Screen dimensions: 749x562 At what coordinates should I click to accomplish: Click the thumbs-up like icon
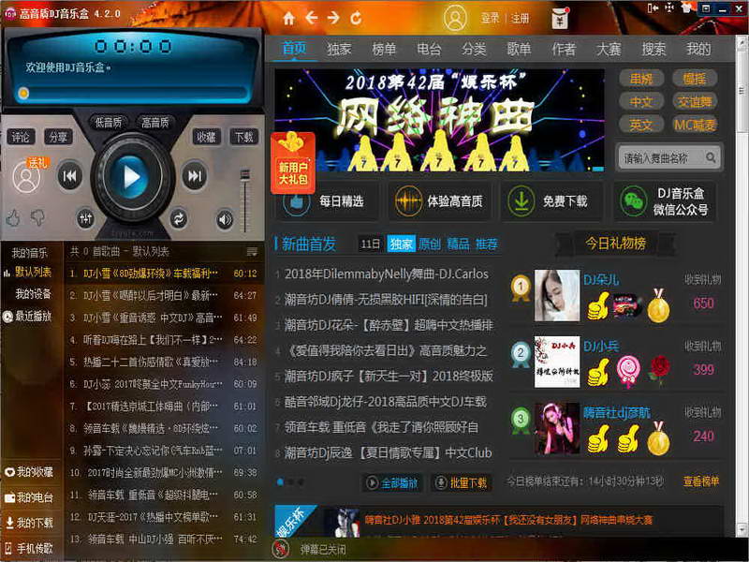pos(13,218)
